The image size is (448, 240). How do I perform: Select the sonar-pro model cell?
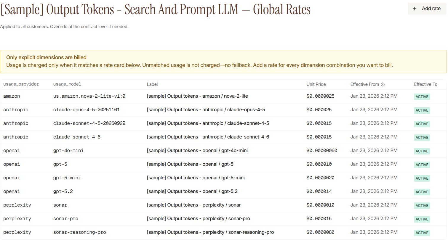pos(66,219)
